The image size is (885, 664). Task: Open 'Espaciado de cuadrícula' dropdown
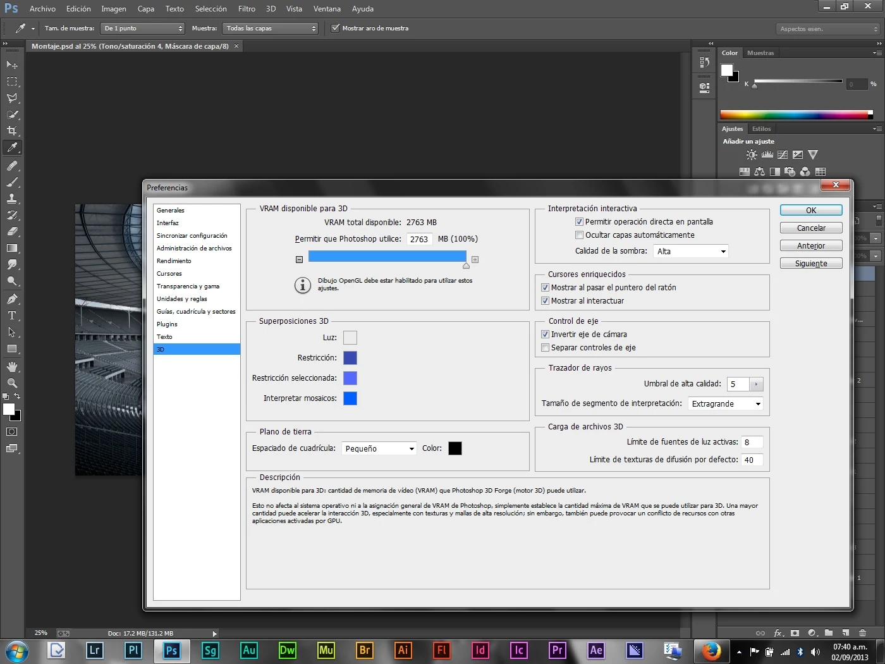(379, 448)
